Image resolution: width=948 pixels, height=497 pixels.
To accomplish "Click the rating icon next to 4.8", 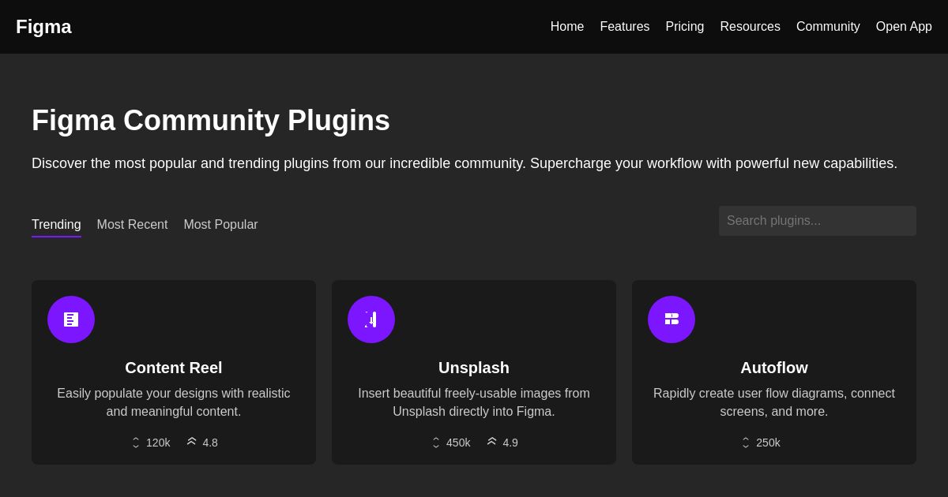I will pos(192,442).
